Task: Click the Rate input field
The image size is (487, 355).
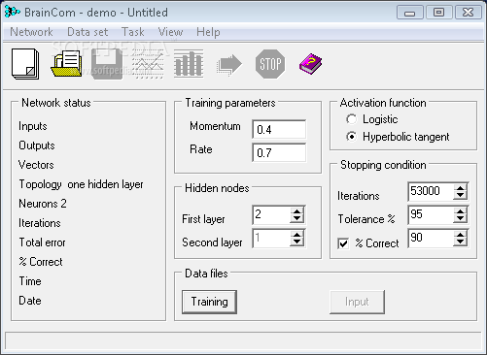Action: (279, 152)
